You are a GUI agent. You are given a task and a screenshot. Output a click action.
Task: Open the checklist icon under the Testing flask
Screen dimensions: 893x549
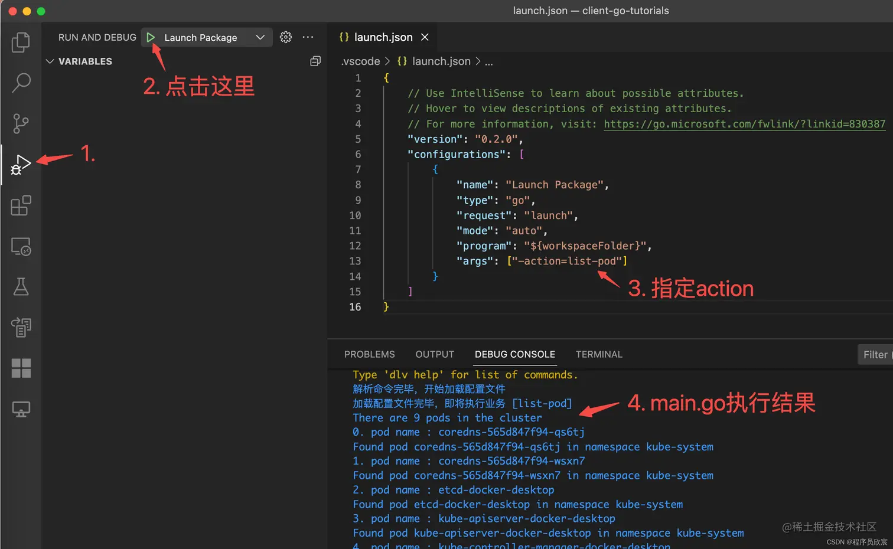tap(21, 328)
